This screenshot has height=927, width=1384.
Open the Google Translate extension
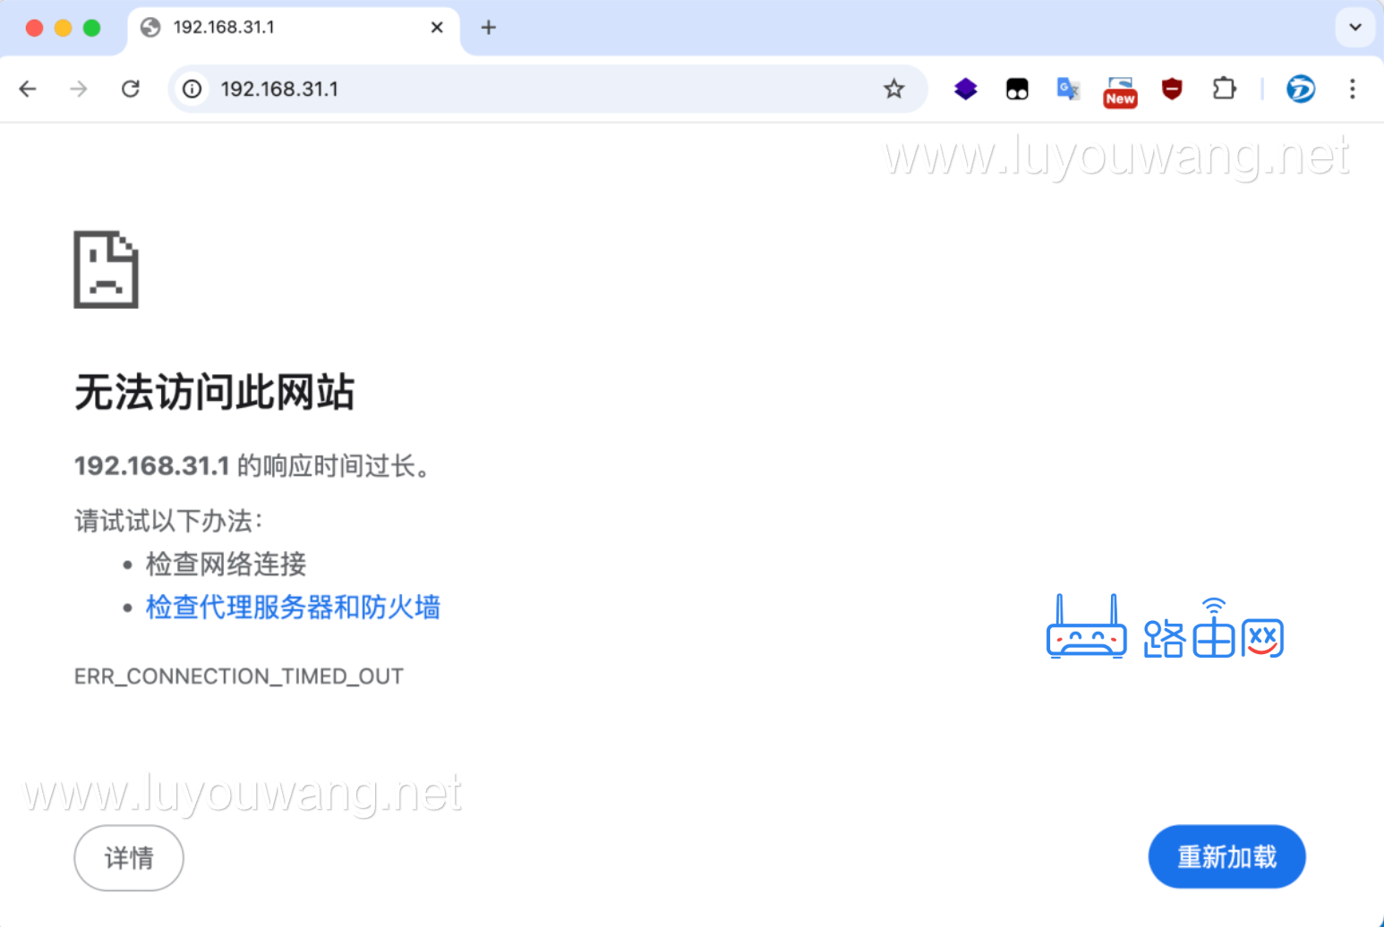click(1067, 89)
